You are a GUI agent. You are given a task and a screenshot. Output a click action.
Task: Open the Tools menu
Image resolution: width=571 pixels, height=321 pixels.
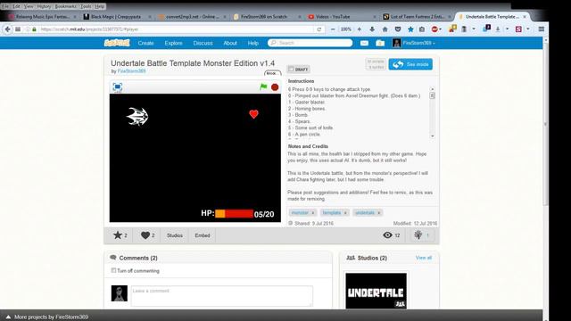(x=86, y=6)
